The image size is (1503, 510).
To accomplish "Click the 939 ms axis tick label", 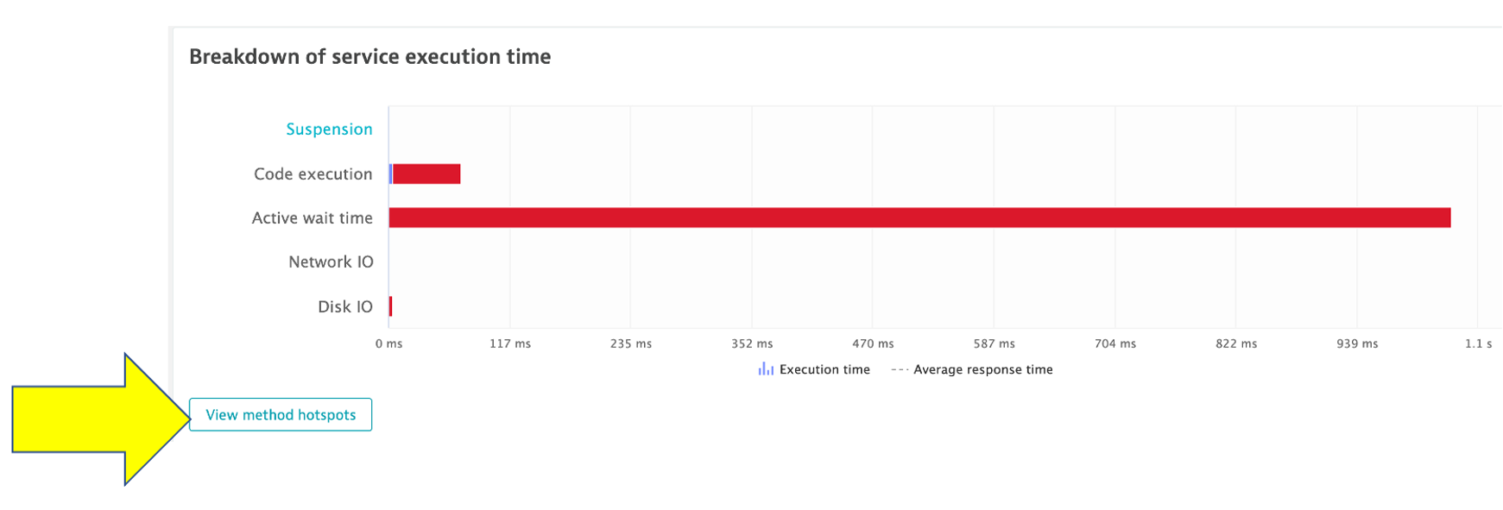I will pos(1357,343).
